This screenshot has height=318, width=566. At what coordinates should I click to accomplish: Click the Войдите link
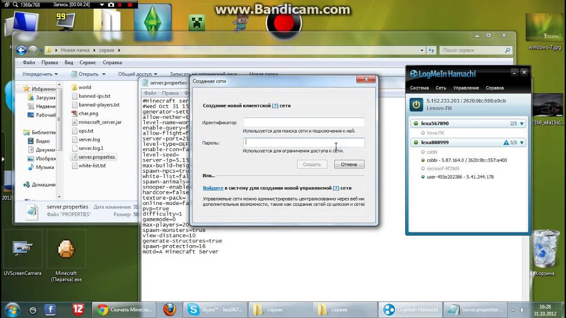tap(213, 188)
